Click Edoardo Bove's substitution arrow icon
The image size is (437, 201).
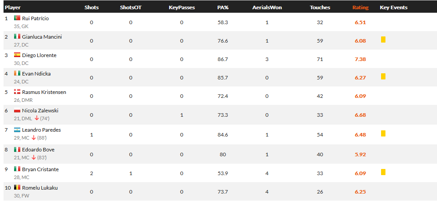pyautogui.click(x=33, y=158)
